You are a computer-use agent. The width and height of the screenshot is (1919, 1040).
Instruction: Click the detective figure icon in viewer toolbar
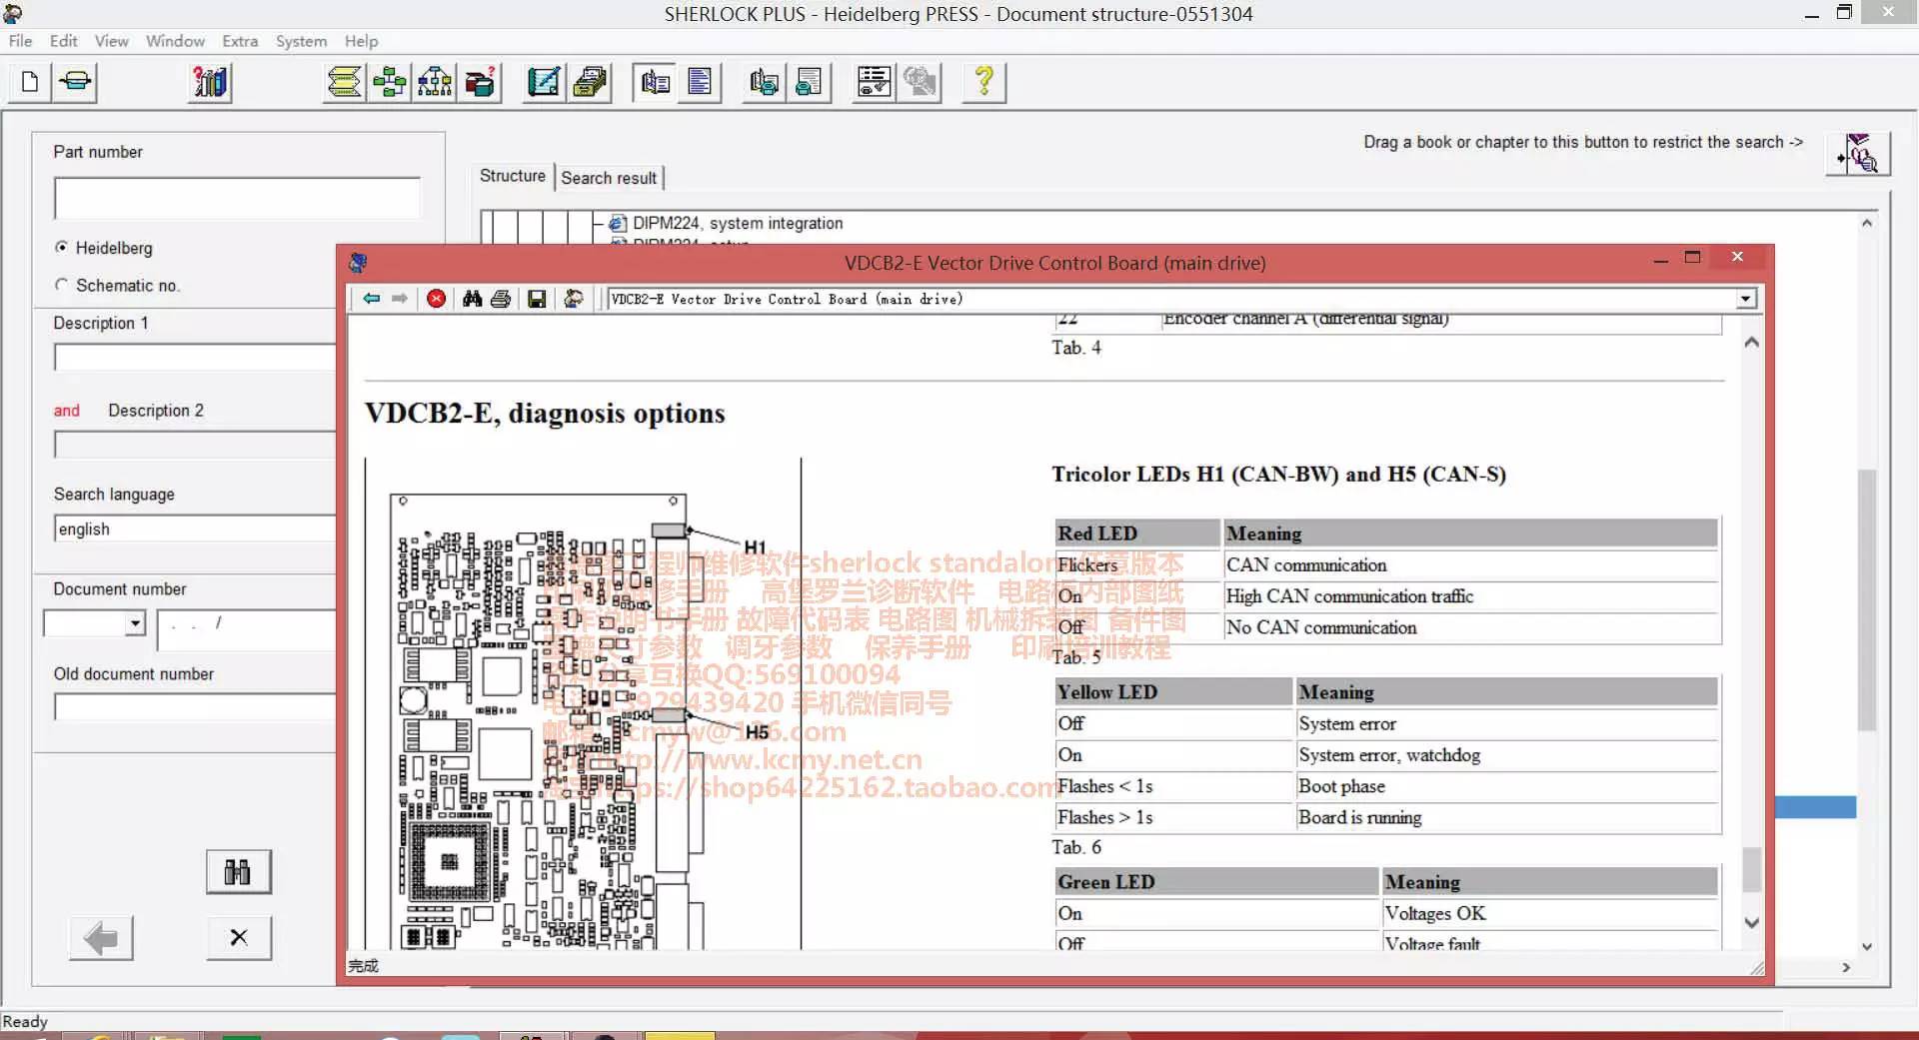click(x=574, y=299)
